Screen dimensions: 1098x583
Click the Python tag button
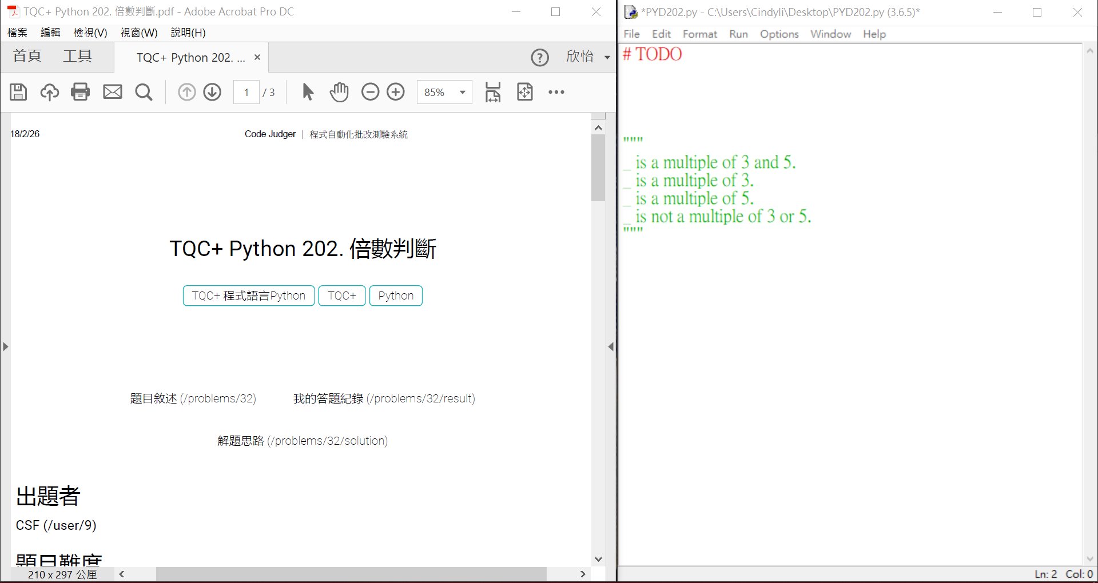pyautogui.click(x=396, y=296)
